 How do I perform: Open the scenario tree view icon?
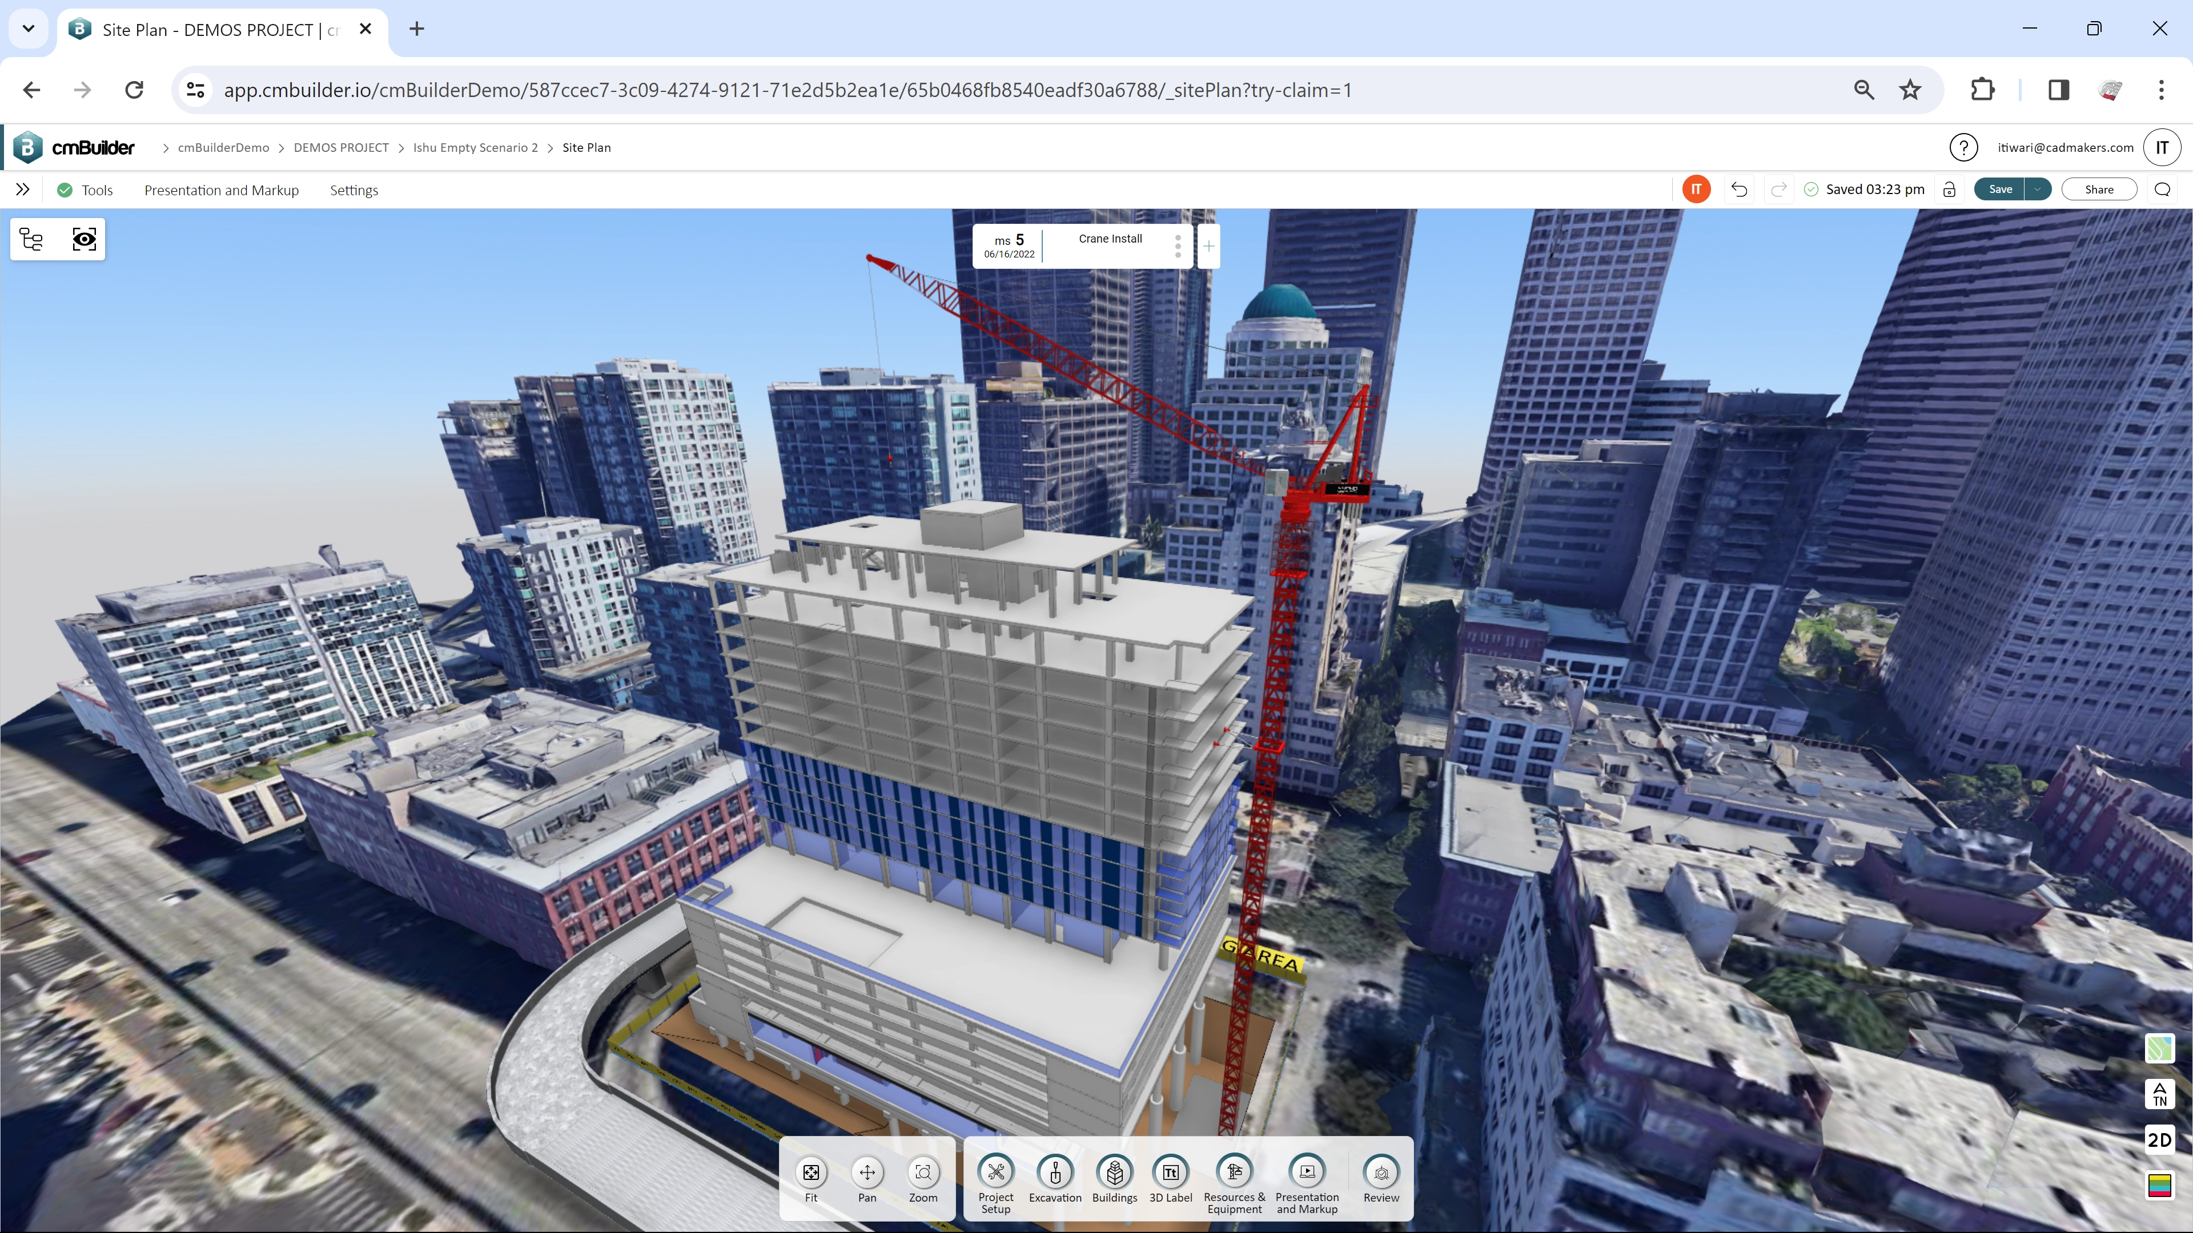(31, 239)
